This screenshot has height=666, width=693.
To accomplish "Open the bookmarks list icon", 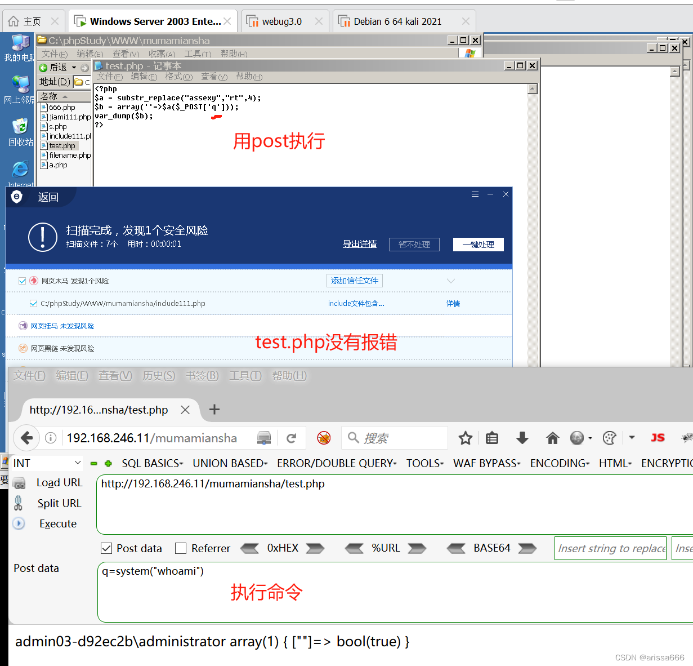I will click(x=492, y=438).
